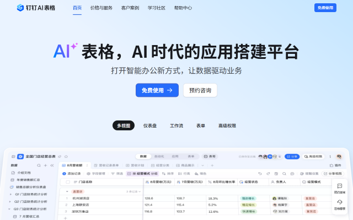Viewport: 353px width, 220px height.
Task: Click 按经营模式分组 grouping chip
Action: (x=142, y=174)
